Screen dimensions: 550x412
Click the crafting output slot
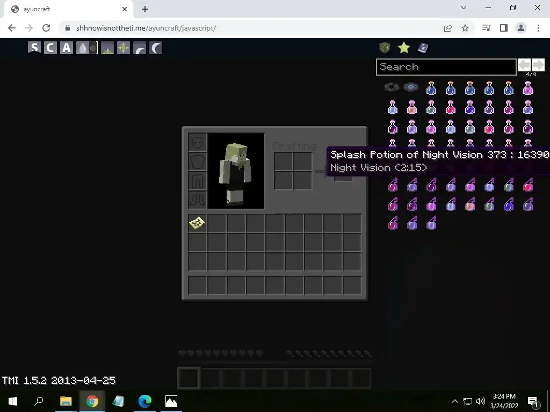coord(343,172)
